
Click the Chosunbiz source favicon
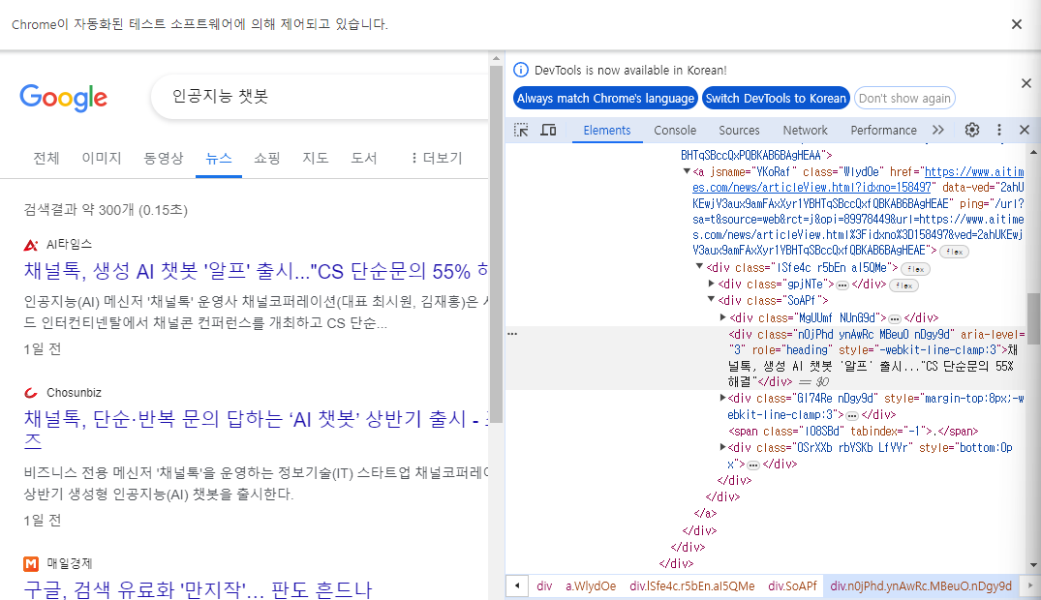click(31, 393)
